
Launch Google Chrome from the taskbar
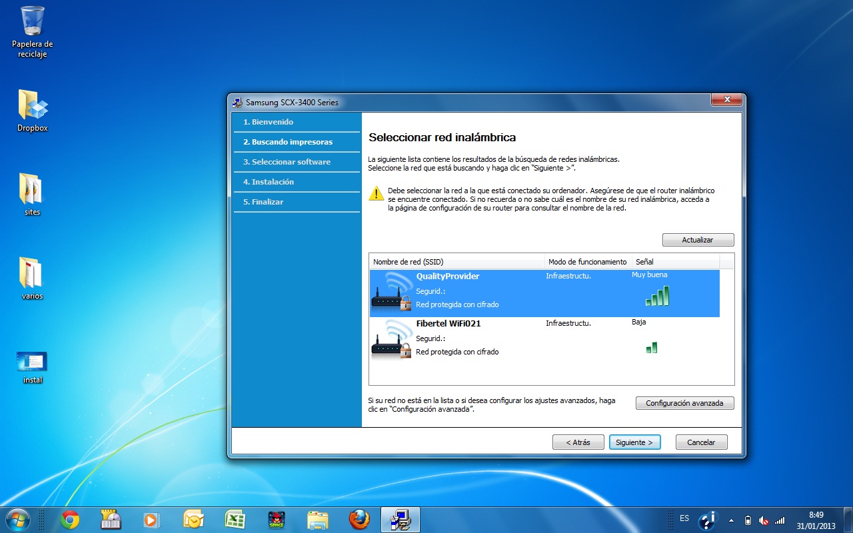pyautogui.click(x=70, y=519)
